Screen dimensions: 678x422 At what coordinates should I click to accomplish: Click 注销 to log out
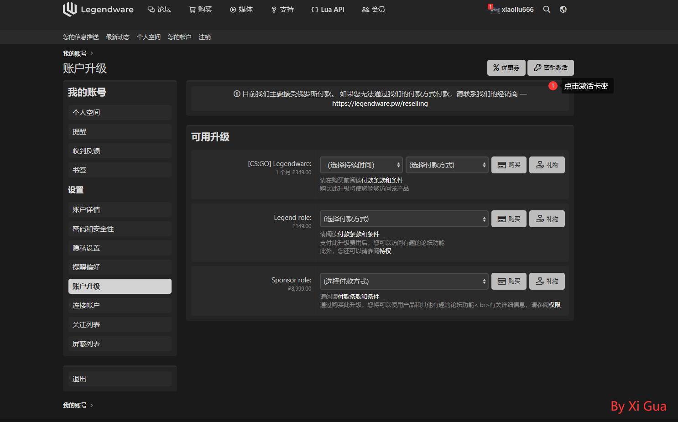point(205,37)
